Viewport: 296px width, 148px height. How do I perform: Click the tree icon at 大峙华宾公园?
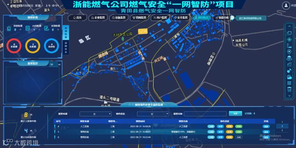[123, 39]
